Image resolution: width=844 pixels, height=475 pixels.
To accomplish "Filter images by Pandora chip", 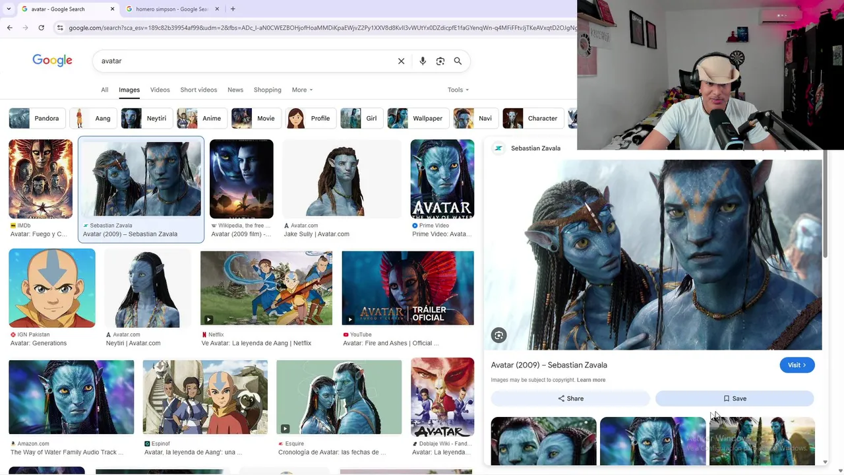I will click(x=37, y=118).
